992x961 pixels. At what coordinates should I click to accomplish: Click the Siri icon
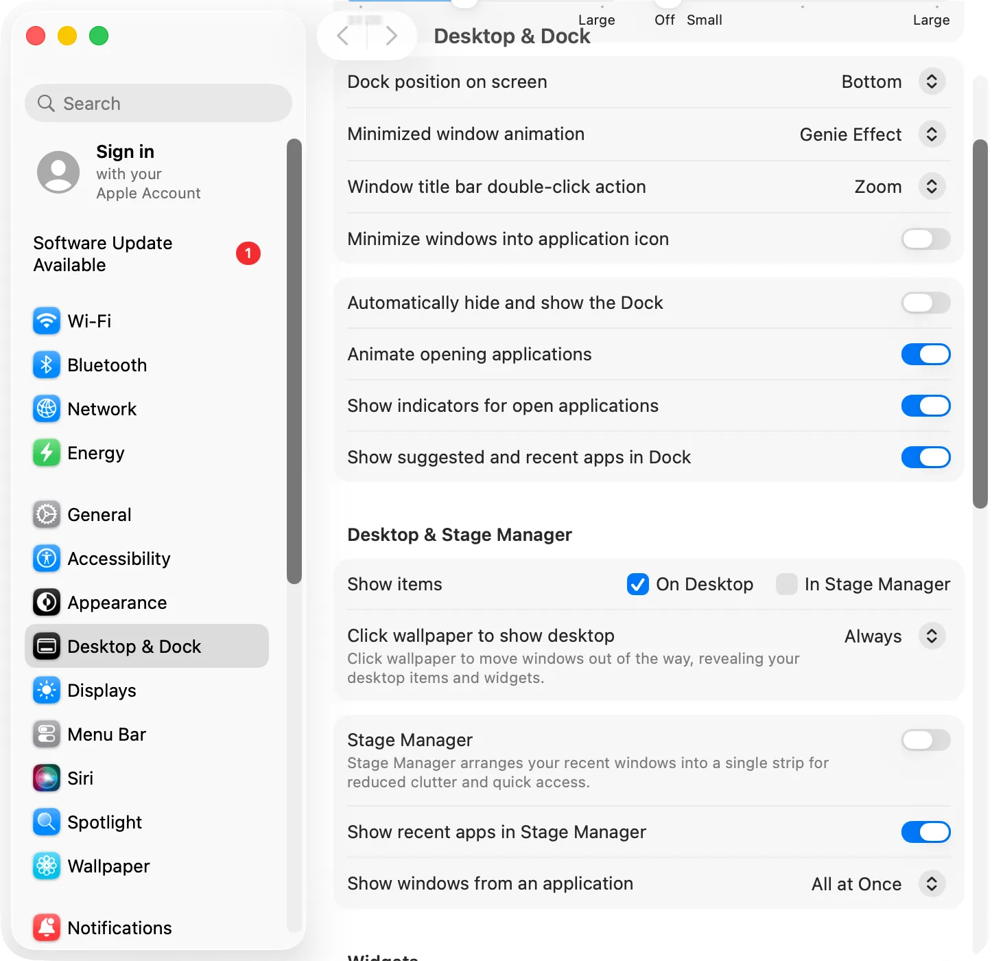click(x=47, y=778)
